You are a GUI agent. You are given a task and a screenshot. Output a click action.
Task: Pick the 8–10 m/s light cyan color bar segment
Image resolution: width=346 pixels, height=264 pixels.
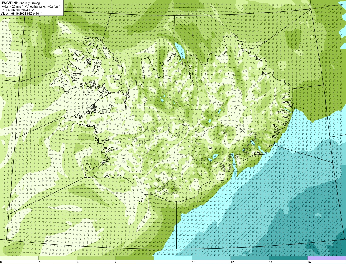point(173,258)
